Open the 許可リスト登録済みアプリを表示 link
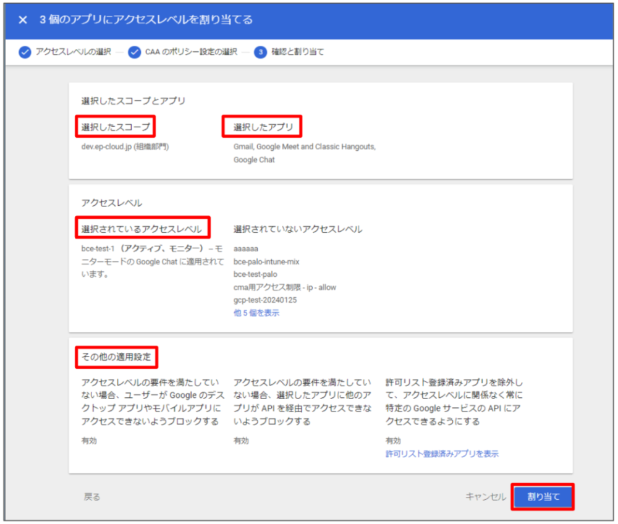The image size is (618, 524). tap(442, 454)
